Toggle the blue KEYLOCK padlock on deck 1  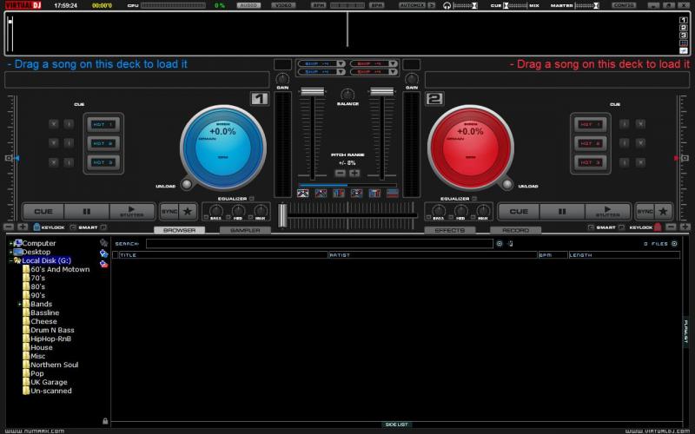pyautogui.click(x=36, y=227)
